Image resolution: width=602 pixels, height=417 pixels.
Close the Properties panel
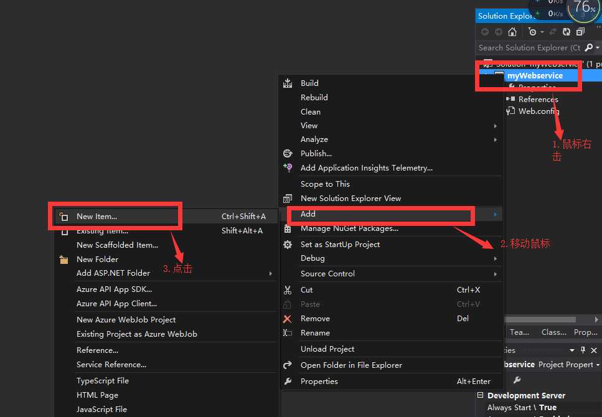click(x=594, y=350)
